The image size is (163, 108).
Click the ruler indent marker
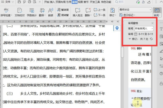pyautogui.click(x=105, y=22)
